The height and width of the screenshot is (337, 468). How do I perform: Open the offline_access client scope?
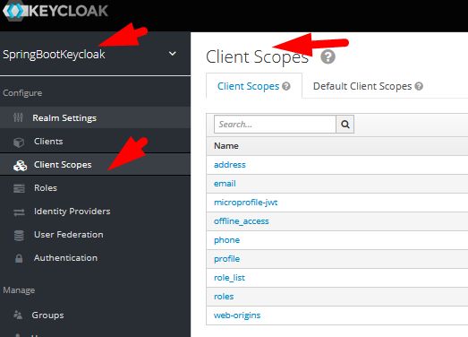click(x=242, y=221)
